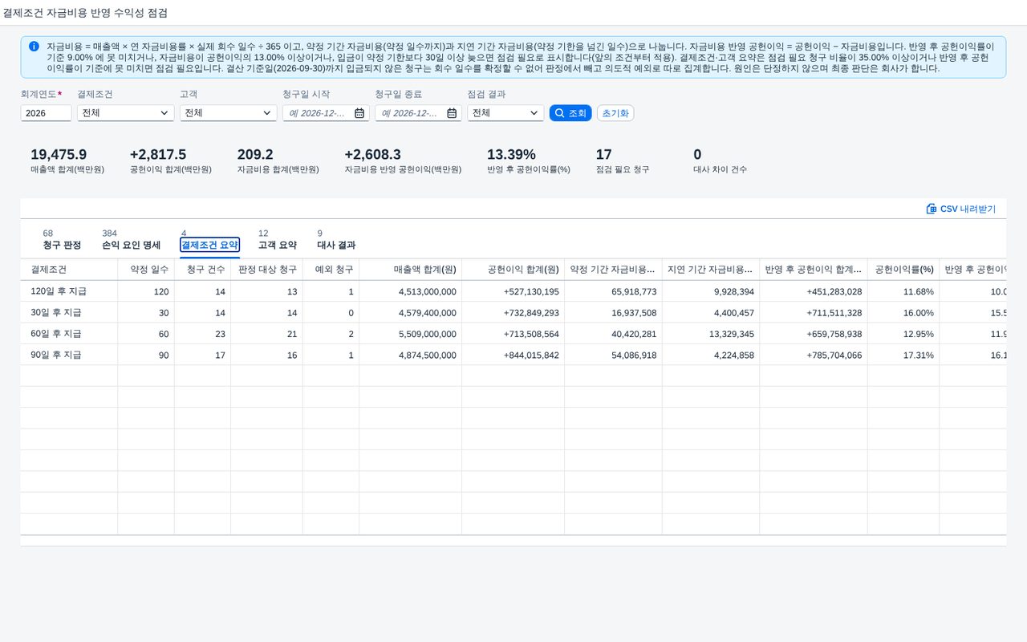Image resolution: width=1027 pixels, height=642 pixels.
Task: Select the 90일 후 지급 row label
Action: 56,354
